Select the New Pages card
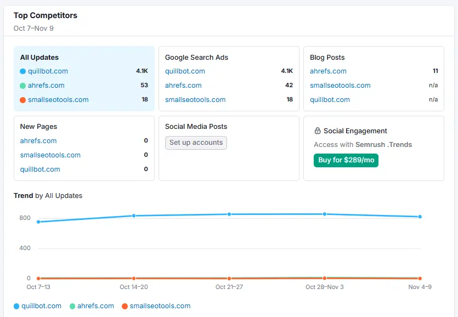458x317 pixels. pos(84,127)
